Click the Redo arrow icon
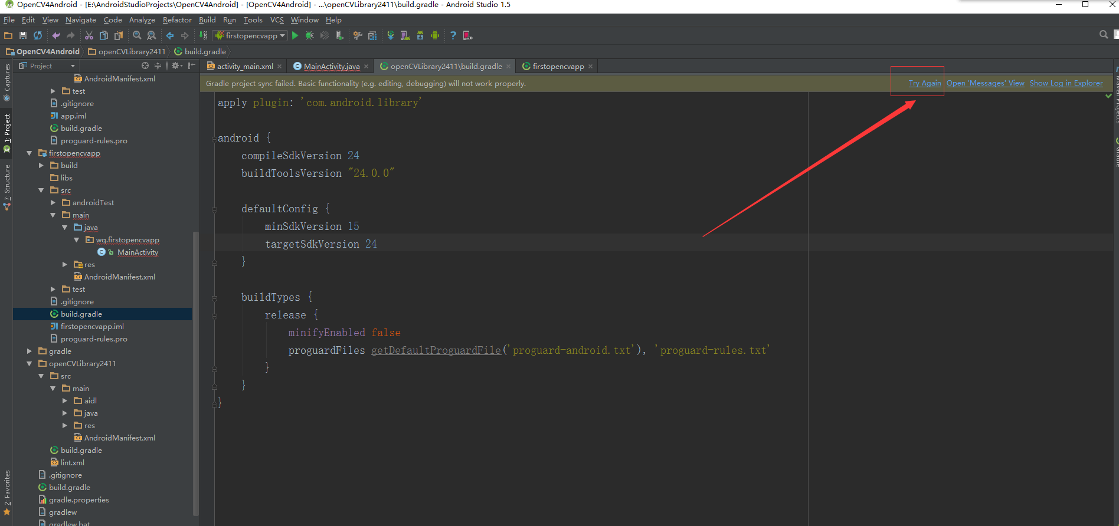 pos(71,35)
